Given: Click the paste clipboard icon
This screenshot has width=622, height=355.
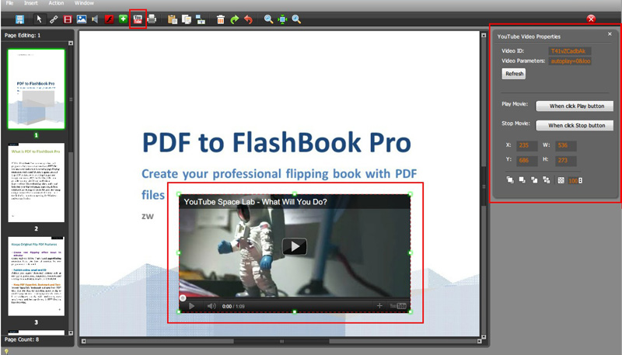Looking at the screenshot, I should coord(172,19).
